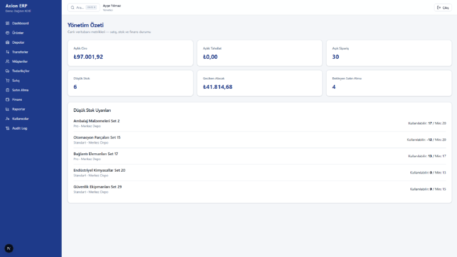The image size is (457, 257).
Task: Navigate to Finans section
Action: coord(31,100)
